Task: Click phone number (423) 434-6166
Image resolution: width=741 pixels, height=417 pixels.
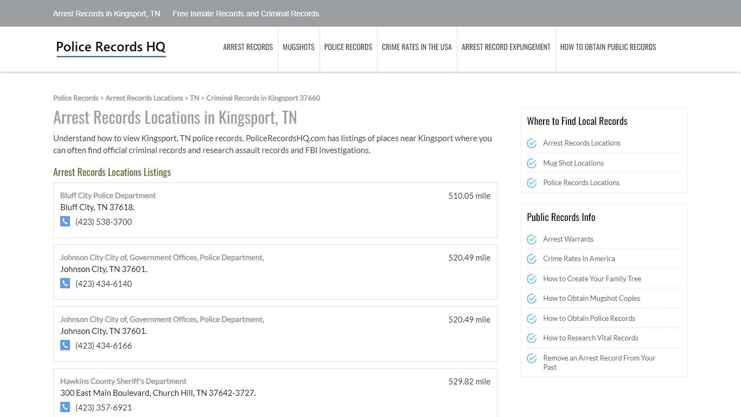Action: coord(104,345)
